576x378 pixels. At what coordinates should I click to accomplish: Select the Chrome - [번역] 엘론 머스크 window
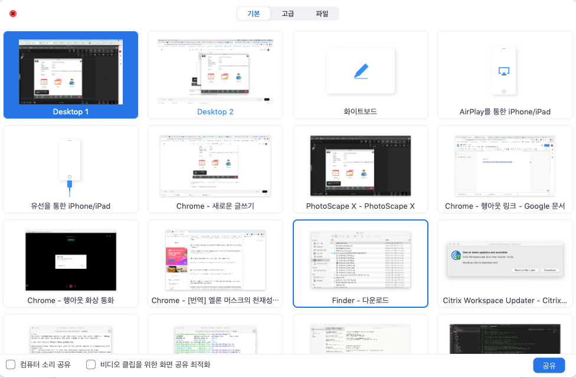[215, 264]
